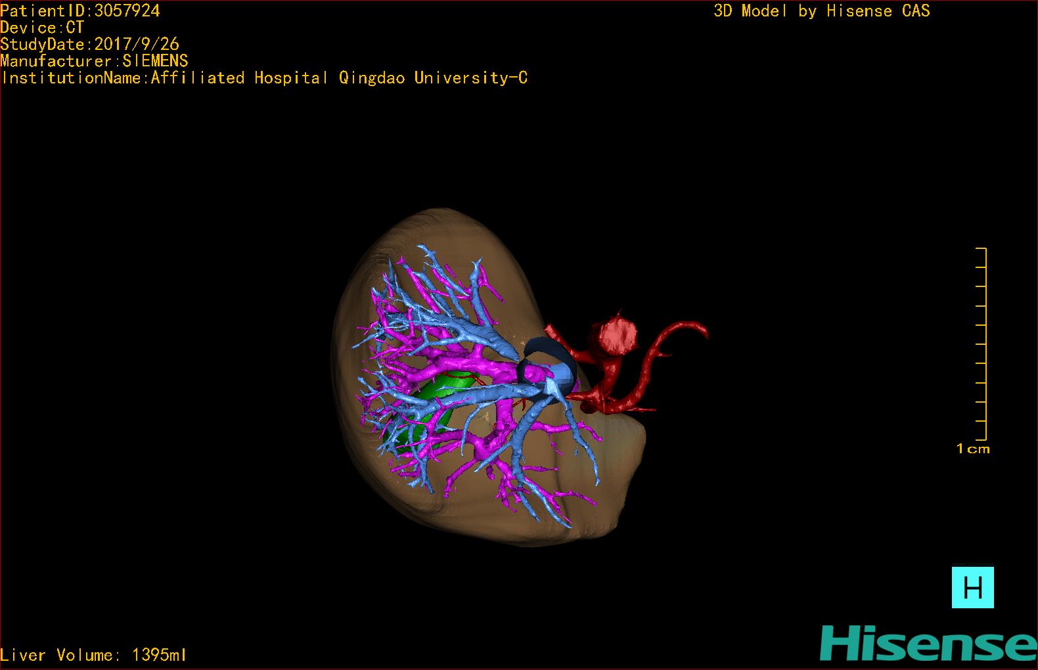Image resolution: width=1038 pixels, height=670 pixels.
Task: Click the InstitutionName Affiliated Hospital Qingdao text
Action: (265, 78)
